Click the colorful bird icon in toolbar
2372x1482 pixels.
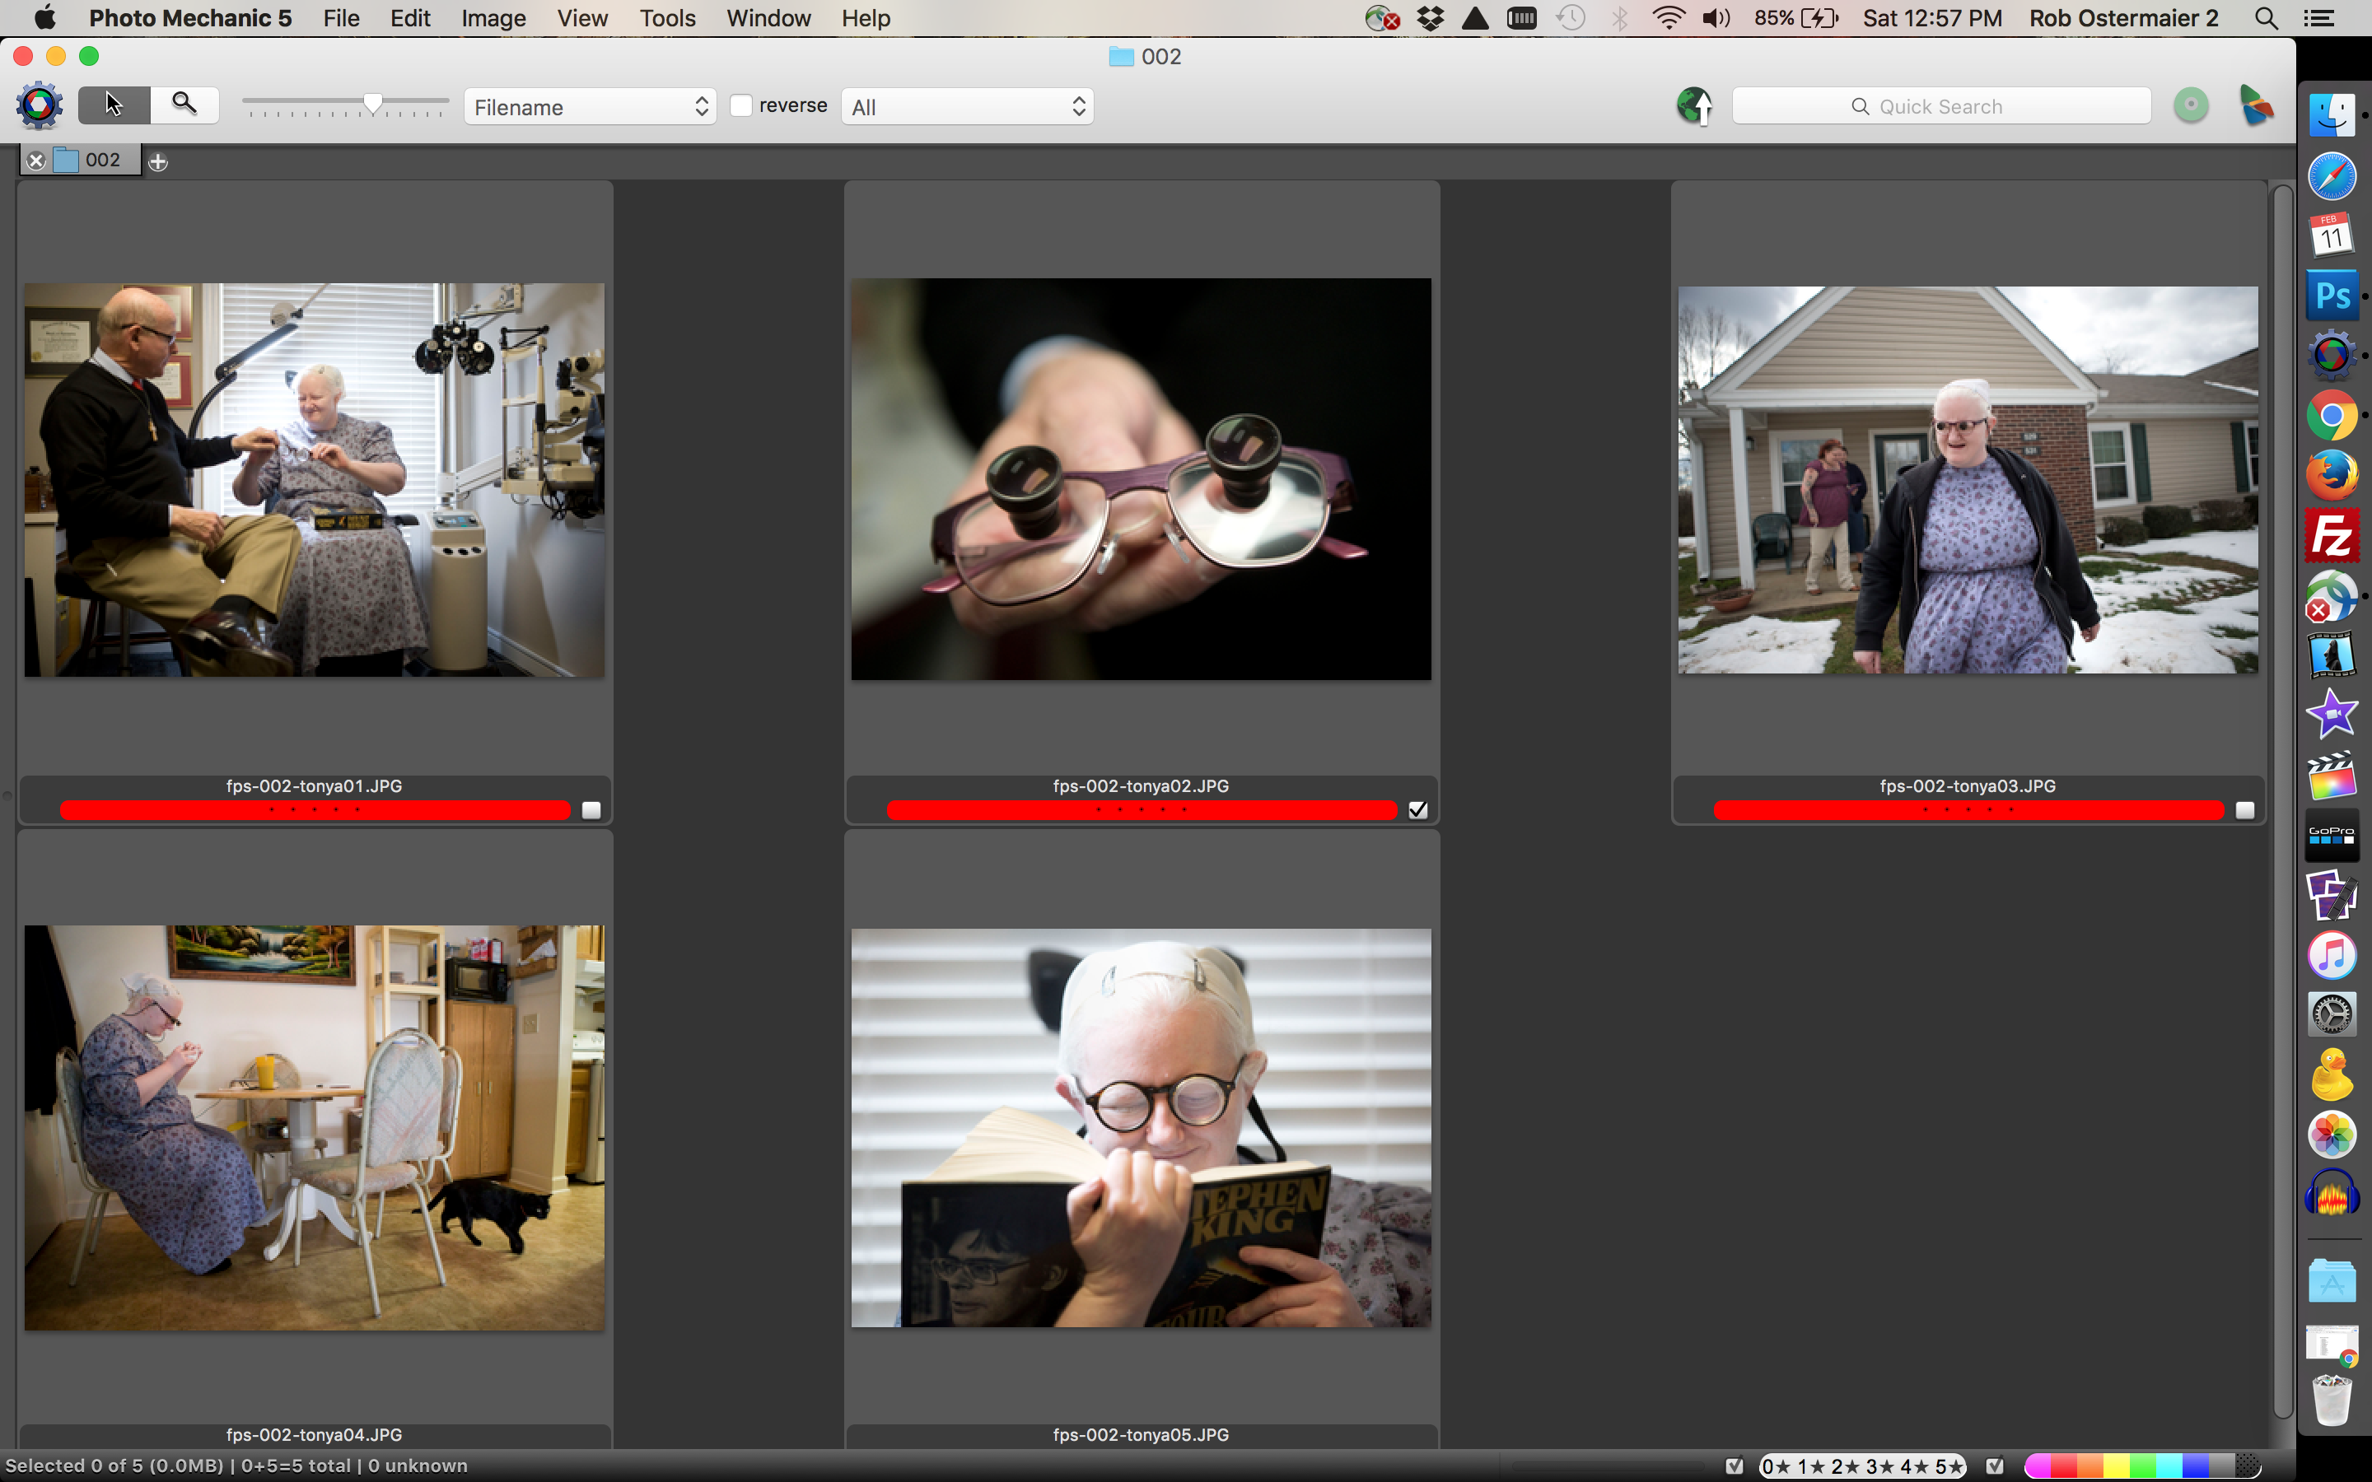pyautogui.click(x=2255, y=106)
